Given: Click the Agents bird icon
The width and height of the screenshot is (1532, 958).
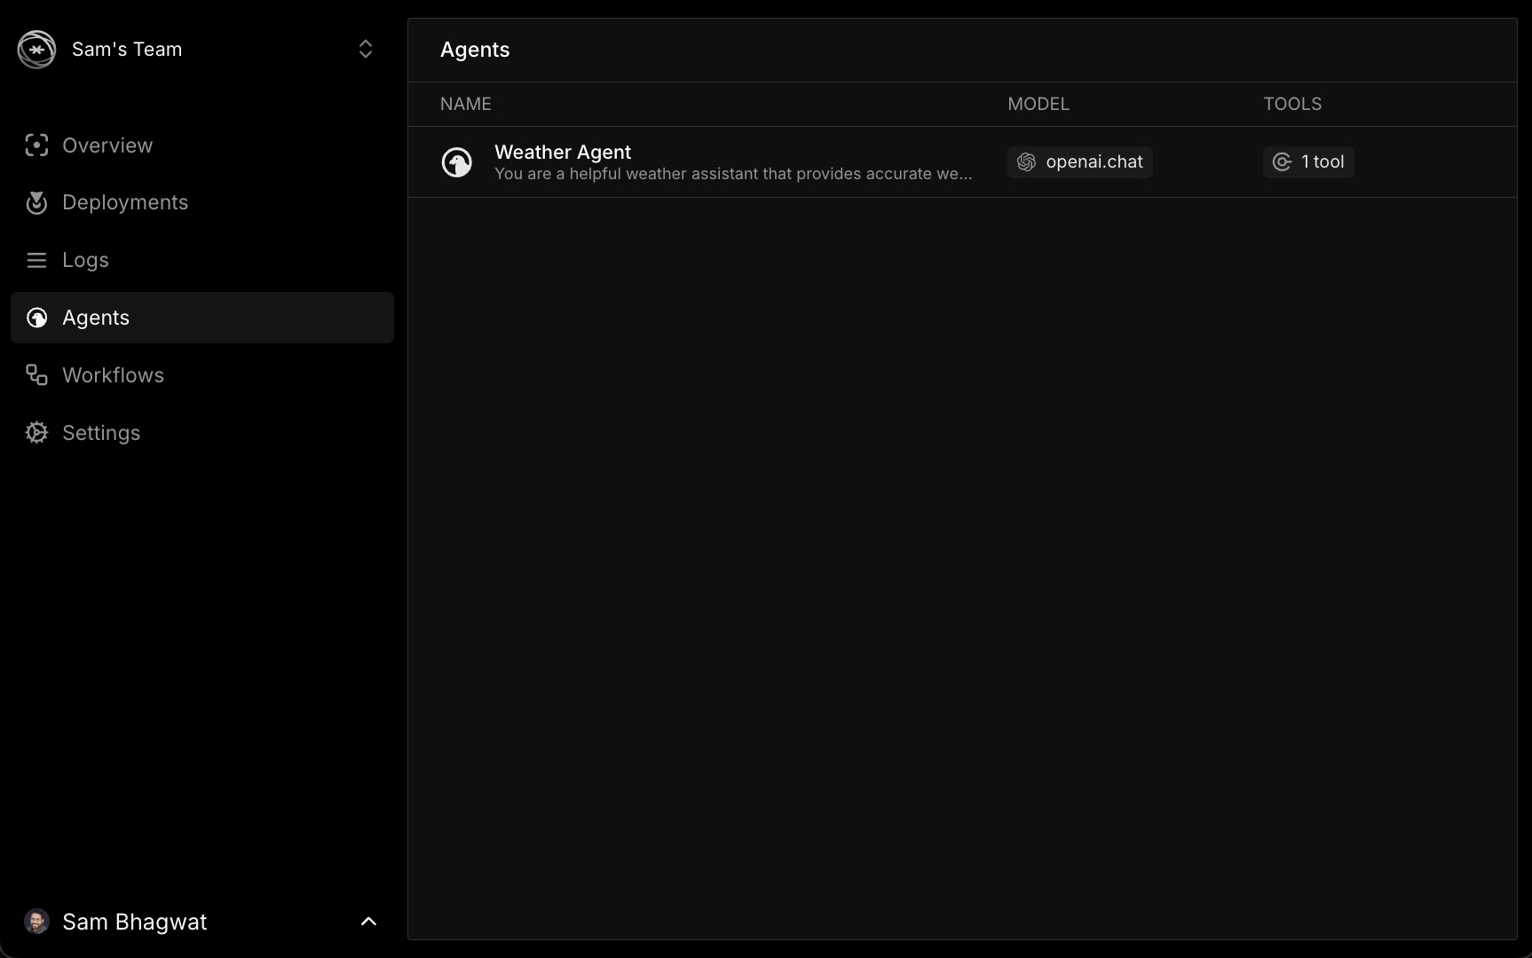Looking at the screenshot, I should pyautogui.click(x=36, y=318).
